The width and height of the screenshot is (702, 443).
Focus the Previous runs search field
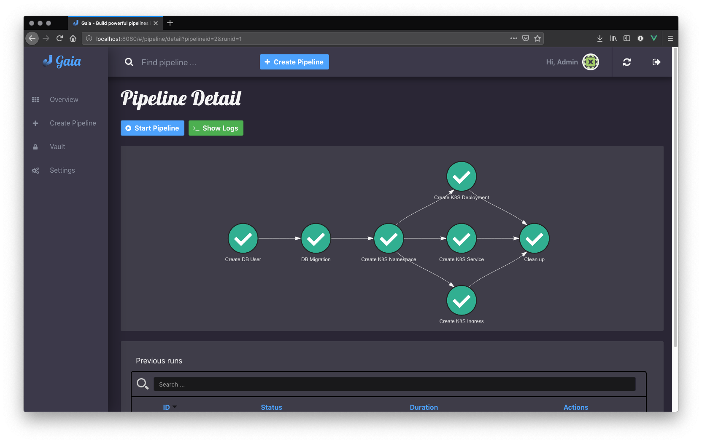click(394, 384)
